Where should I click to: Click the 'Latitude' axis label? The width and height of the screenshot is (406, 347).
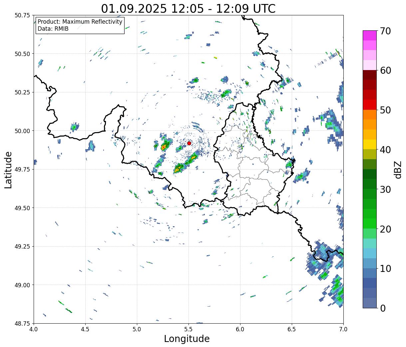coord(8,169)
